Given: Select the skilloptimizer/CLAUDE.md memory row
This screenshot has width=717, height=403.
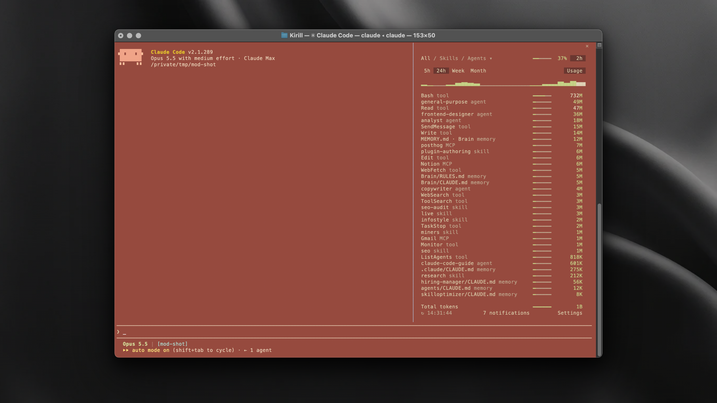Looking at the screenshot, I should point(502,294).
